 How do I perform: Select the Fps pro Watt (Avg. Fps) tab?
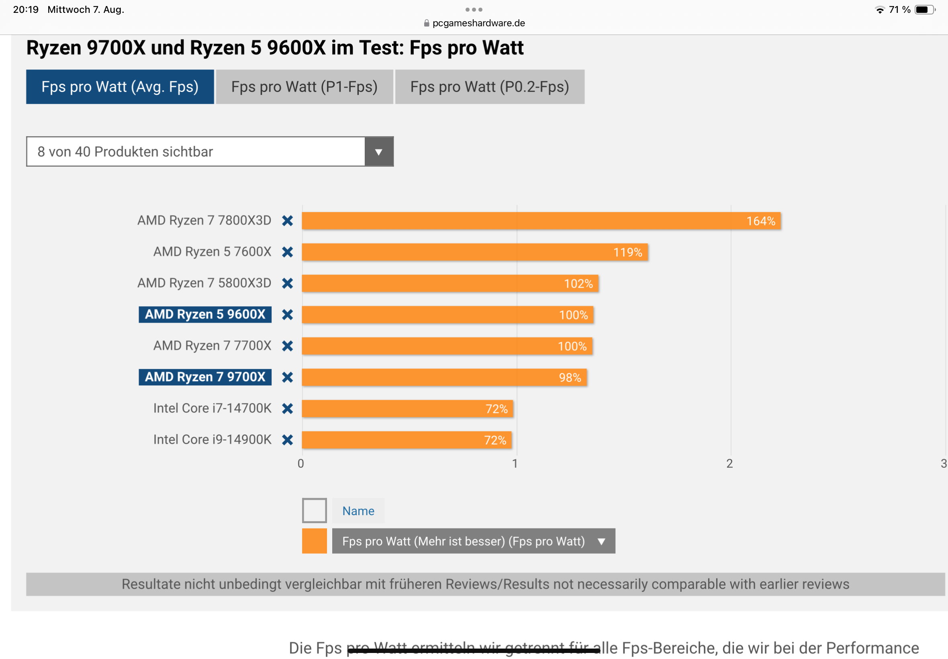pos(120,87)
